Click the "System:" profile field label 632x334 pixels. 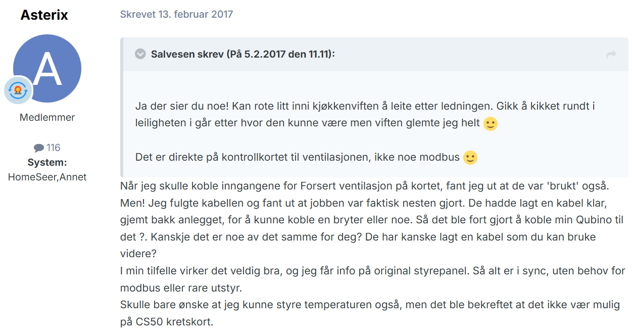coord(47,163)
